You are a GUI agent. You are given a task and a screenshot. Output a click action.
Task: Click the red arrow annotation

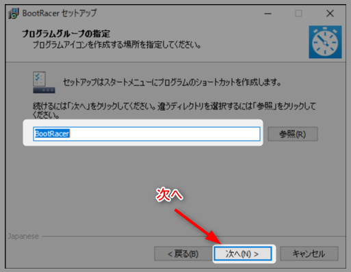198,227
